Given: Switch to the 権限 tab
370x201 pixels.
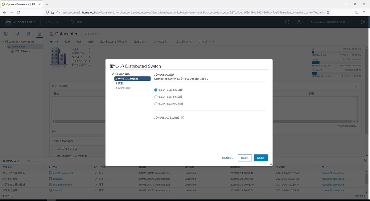Looking at the screenshot, I should click(91, 42).
